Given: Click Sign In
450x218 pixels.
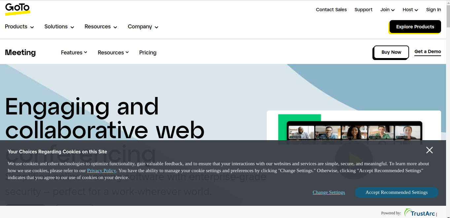Looking at the screenshot, I should (x=433, y=10).
